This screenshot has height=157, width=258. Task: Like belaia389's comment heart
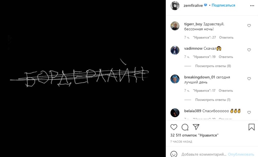click(x=249, y=112)
